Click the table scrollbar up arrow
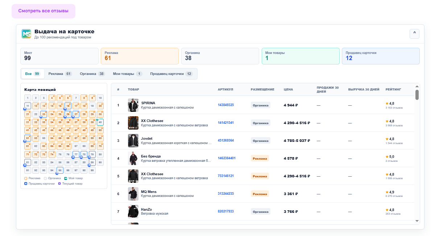 tap(417, 86)
